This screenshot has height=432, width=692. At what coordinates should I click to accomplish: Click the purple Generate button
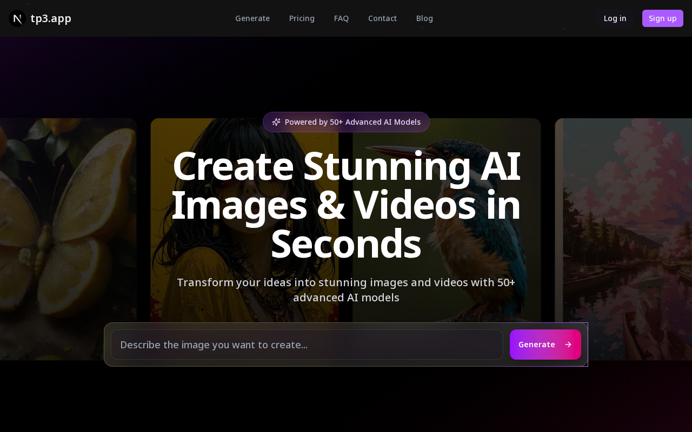pos(545,345)
